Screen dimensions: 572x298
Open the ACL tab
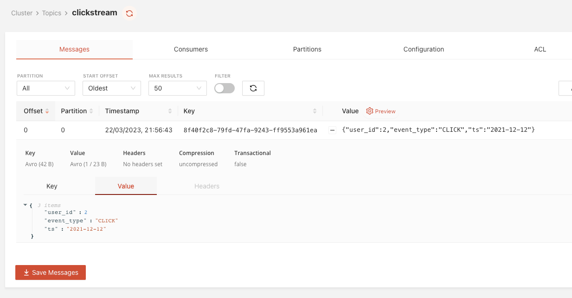(540, 49)
